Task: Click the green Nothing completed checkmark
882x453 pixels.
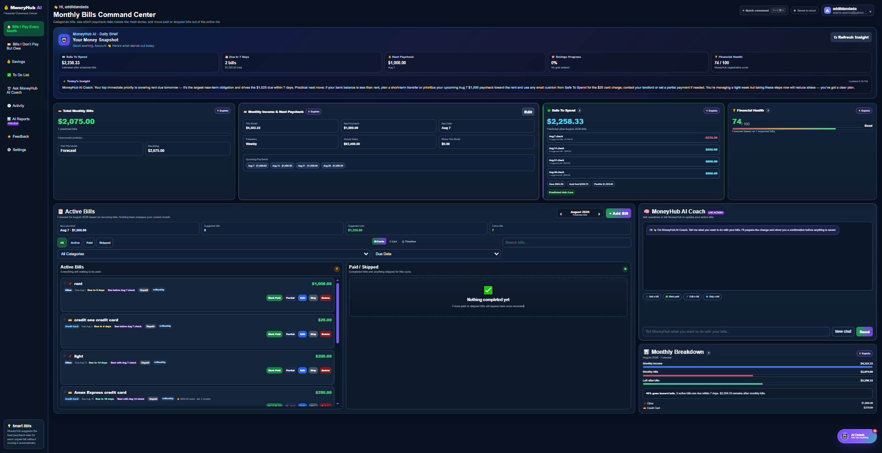Action: [x=488, y=290]
